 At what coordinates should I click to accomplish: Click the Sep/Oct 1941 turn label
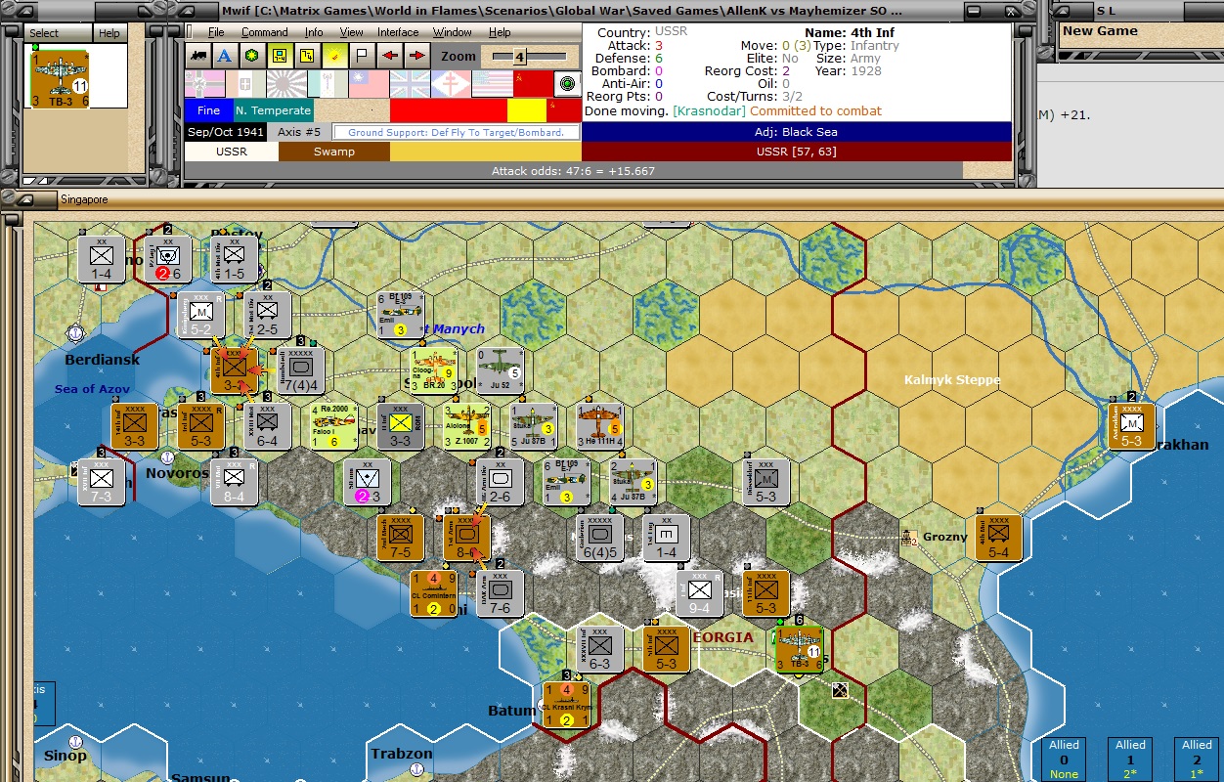click(225, 132)
